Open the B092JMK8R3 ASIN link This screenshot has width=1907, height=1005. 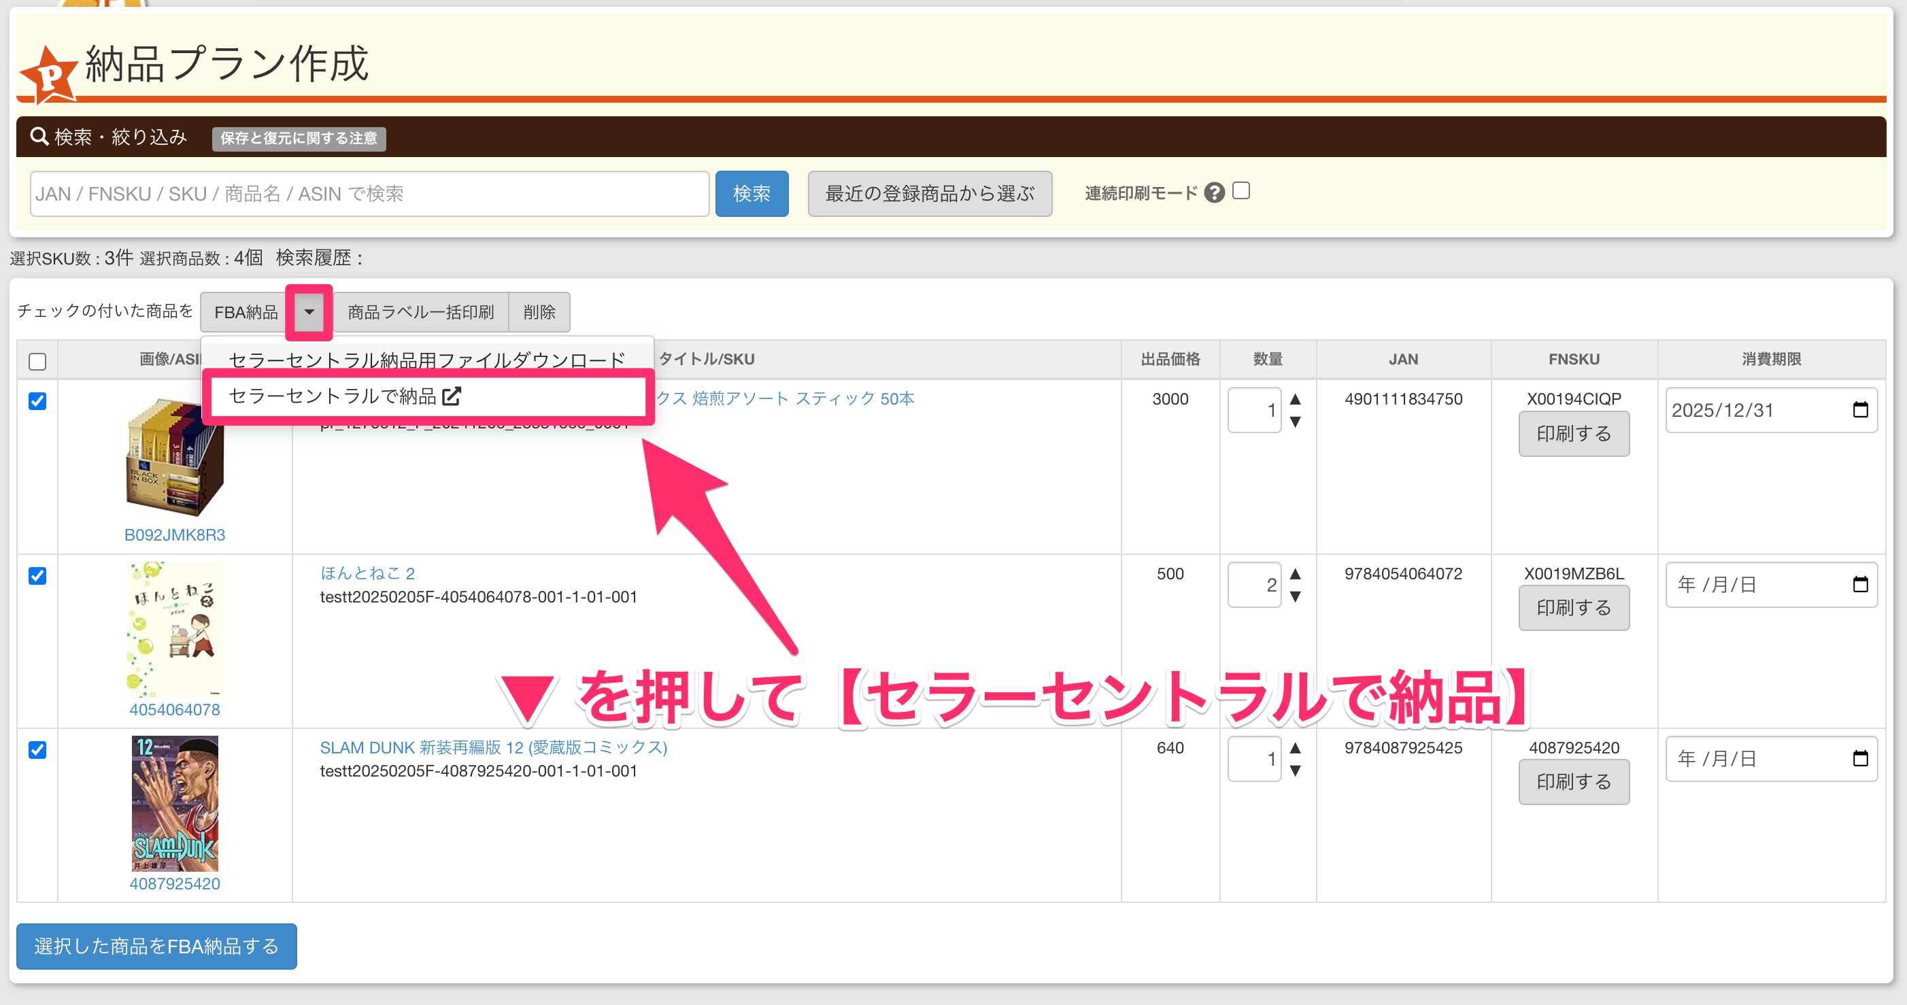[175, 535]
